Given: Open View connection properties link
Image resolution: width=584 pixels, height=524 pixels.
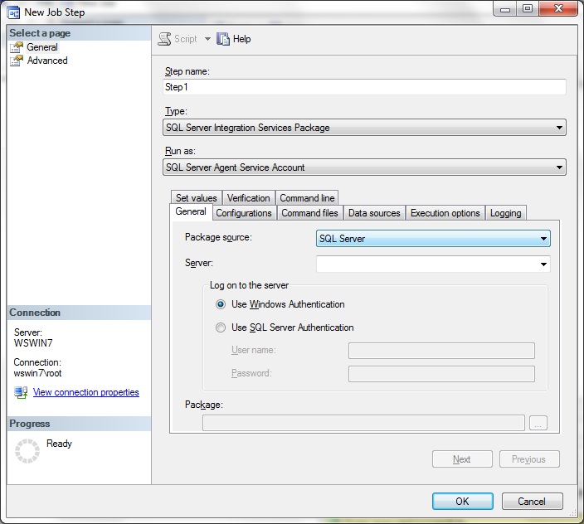Looking at the screenshot, I should point(86,392).
